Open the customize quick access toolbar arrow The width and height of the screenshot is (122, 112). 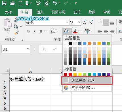tap(76, 3)
